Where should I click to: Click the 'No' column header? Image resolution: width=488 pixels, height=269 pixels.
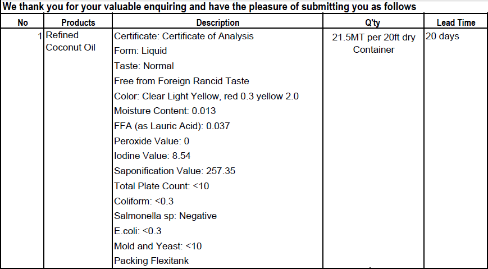coord(22,23)
